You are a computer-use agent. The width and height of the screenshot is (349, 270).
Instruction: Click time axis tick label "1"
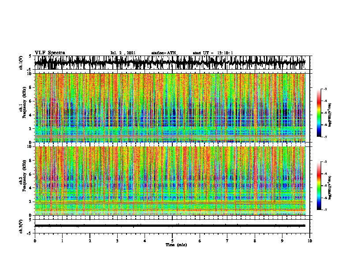click(x=62, y=241)
